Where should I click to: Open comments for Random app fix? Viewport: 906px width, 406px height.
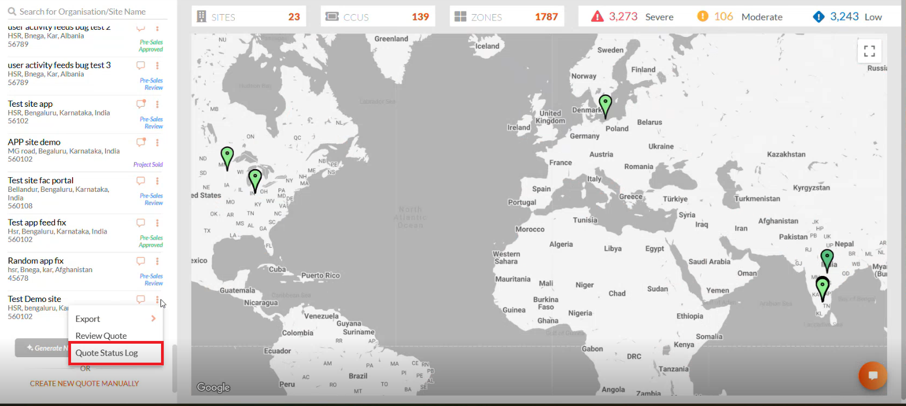(141, 261)
